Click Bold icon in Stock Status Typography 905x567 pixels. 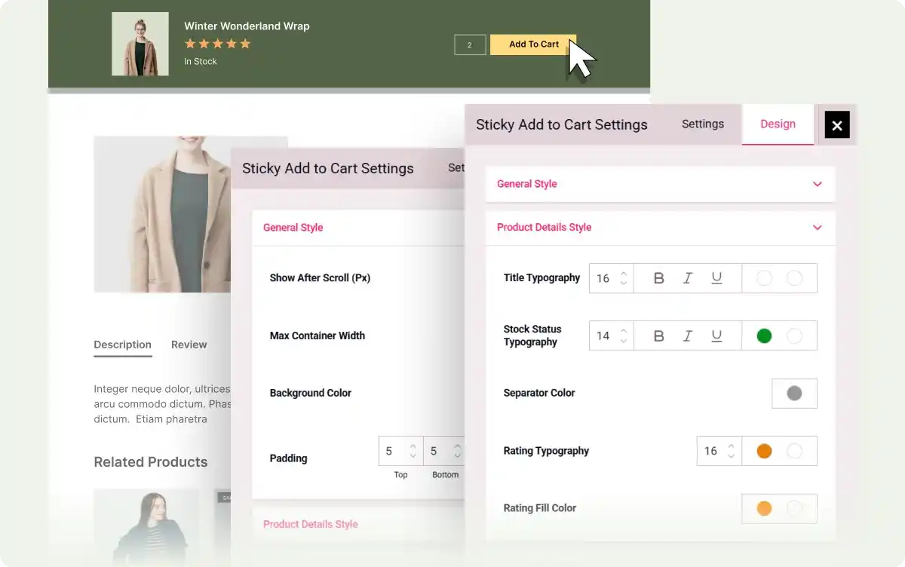(658, 336)
